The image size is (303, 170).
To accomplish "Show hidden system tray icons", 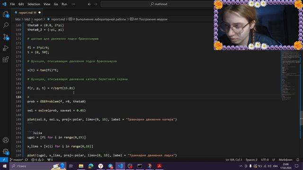I will (241, 166).
